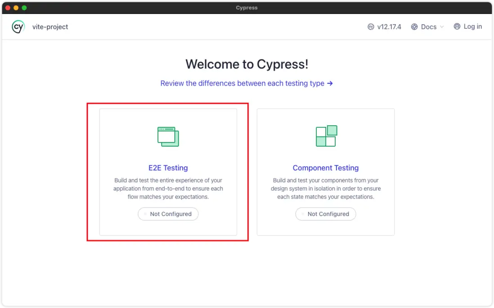This screenshot has width=494, height=308.
Task: Click the Component Testing blocks icon
Action: (x=326, y=136)
